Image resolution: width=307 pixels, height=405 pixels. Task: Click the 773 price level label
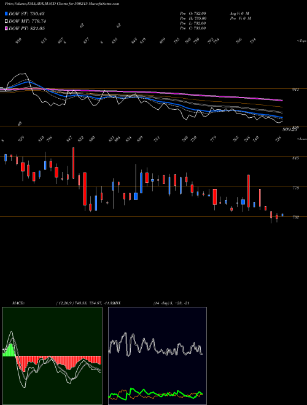(295, 188)
